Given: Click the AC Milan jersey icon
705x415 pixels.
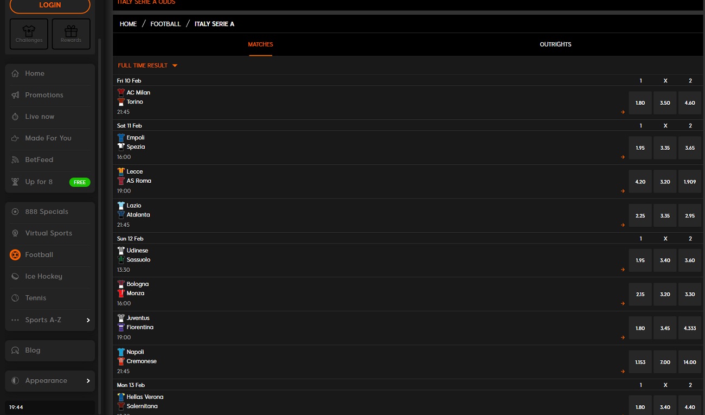Looking at the screenshot, I should (121, 93).
